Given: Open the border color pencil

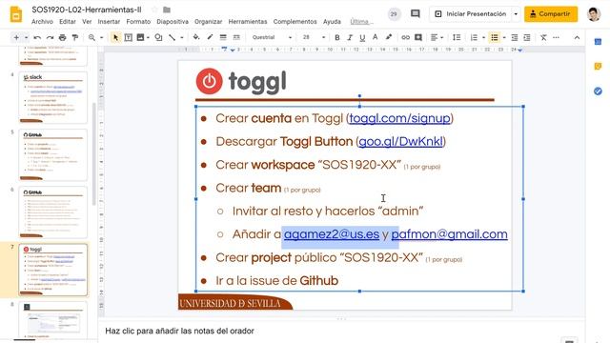Looking at the screenshot, I should [x=210, y=37].
